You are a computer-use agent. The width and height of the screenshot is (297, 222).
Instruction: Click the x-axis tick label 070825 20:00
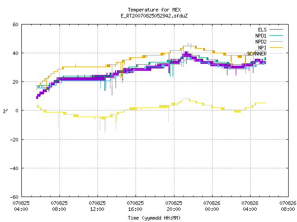coord(174,206)
